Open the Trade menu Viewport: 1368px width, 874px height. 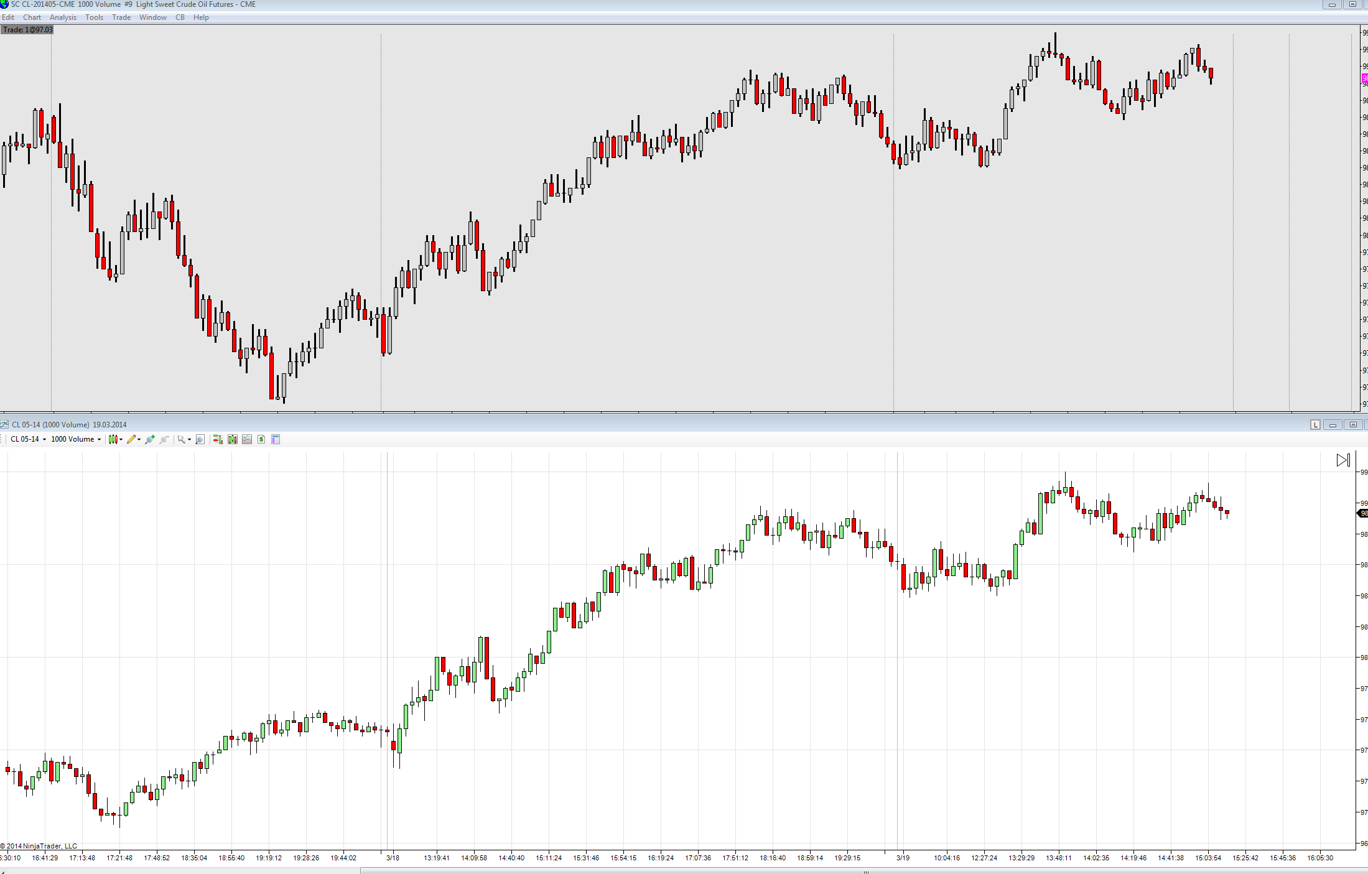(121, 17)
